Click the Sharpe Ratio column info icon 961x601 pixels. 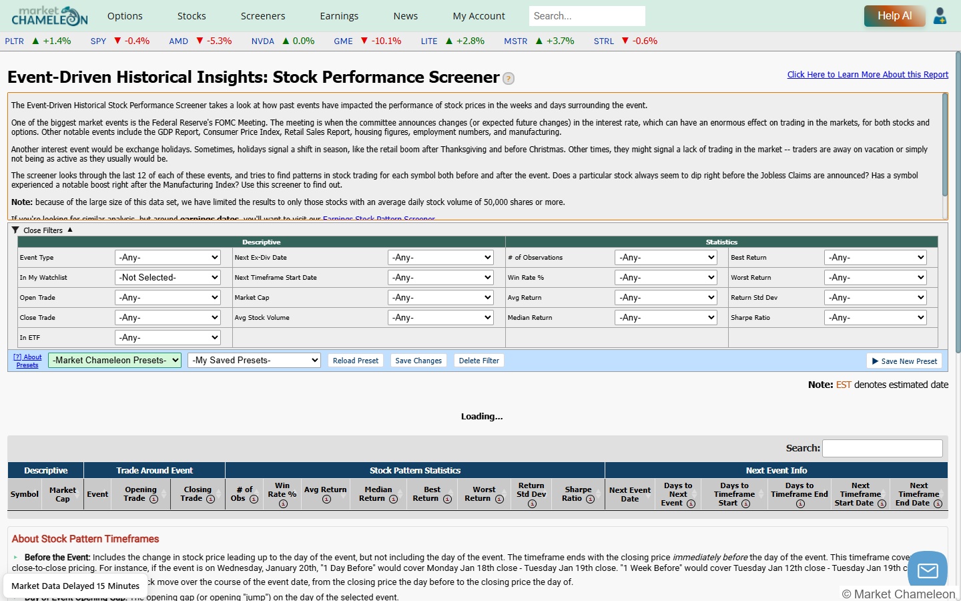tap(590, 499)
